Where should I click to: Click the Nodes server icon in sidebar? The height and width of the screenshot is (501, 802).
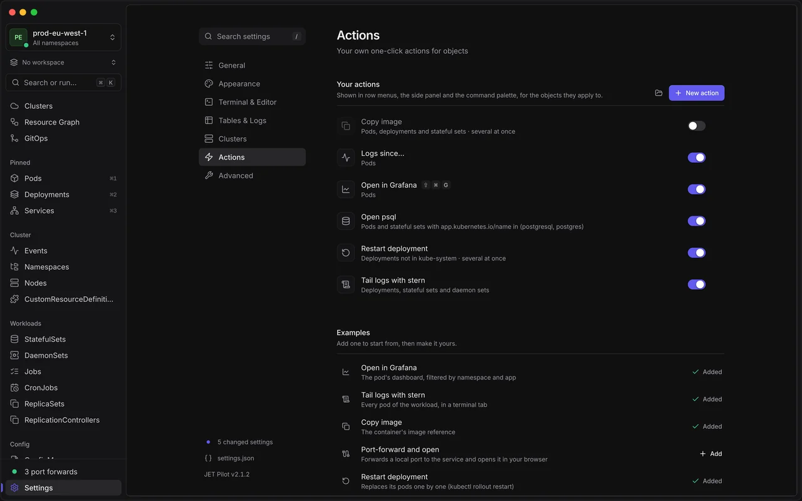tap(14, 283)
